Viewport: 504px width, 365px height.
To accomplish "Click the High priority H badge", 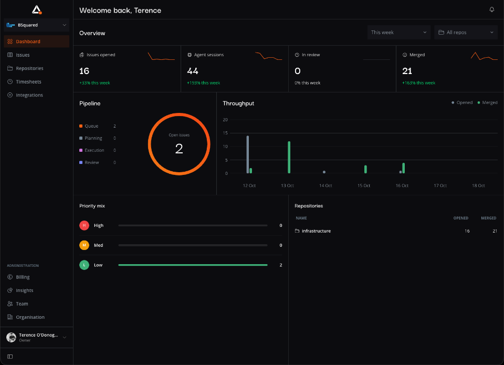I will (84, 225).
